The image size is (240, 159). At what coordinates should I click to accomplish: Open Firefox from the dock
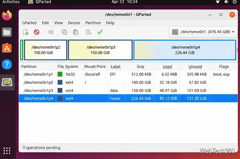point(7,15)
